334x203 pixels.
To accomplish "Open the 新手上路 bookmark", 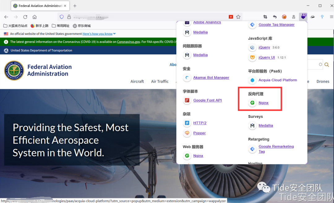I will (40, 26).
